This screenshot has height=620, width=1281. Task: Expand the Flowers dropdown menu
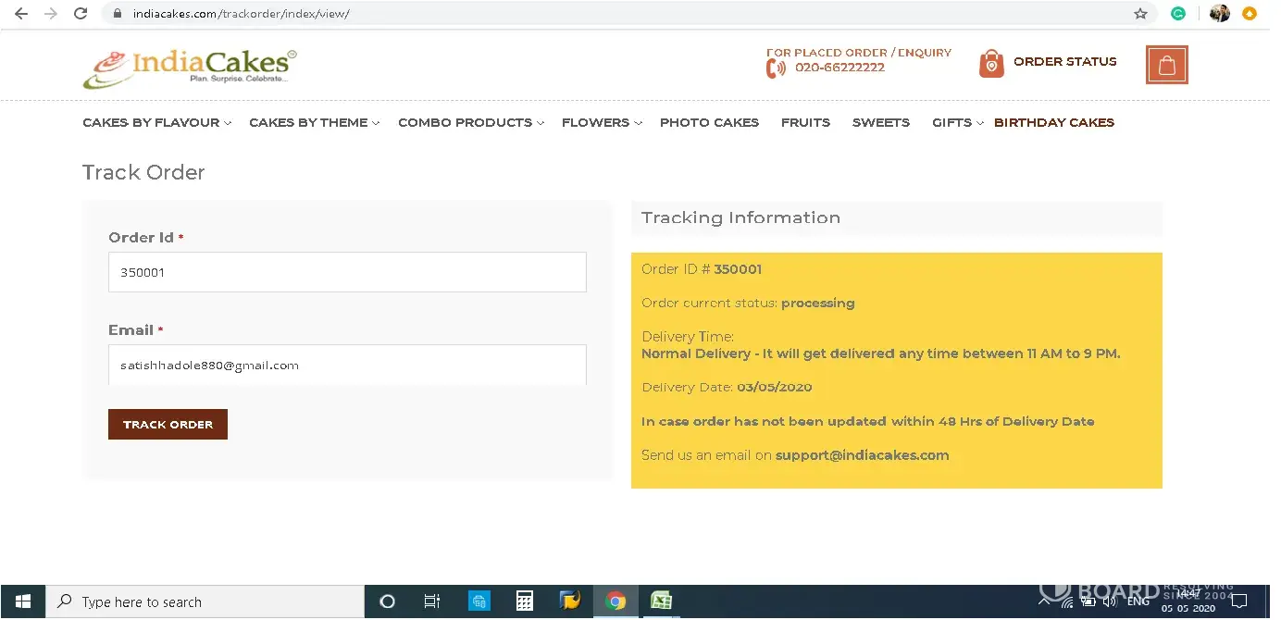tap(601, 123)
